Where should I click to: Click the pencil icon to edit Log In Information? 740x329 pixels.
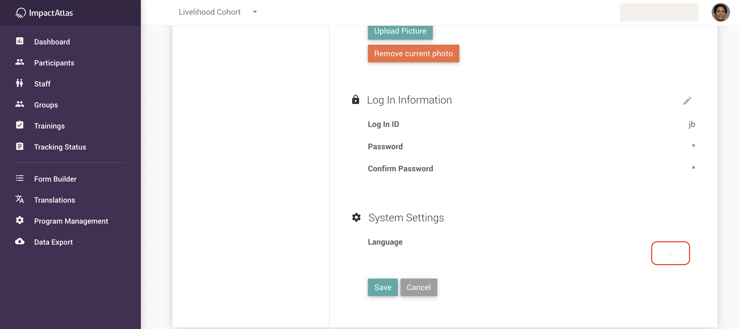coord(687,100)
